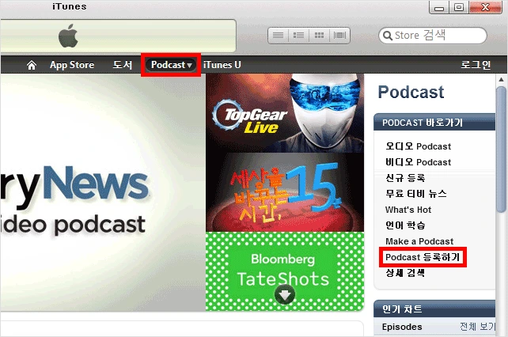508x337 pixels.
Task: Click the Apple logo in display panel
Action: [68, 36]
